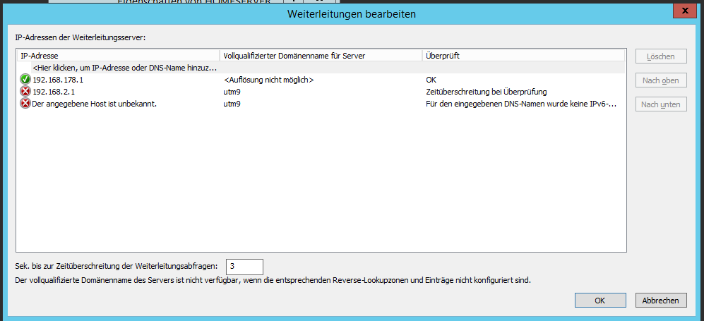Cancel with the Abbrechen button
704x321 pixels.
click(x=660, y=301)
